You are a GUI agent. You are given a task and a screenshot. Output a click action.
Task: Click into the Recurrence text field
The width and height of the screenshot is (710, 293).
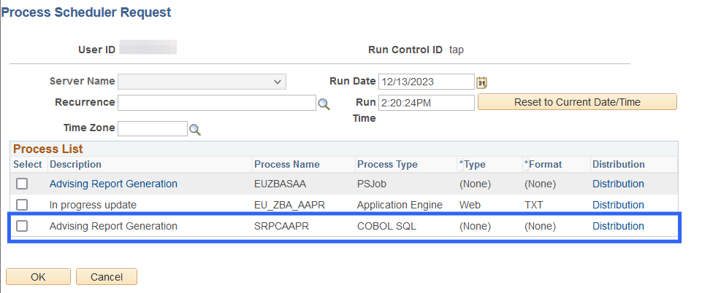pos(216,103)
